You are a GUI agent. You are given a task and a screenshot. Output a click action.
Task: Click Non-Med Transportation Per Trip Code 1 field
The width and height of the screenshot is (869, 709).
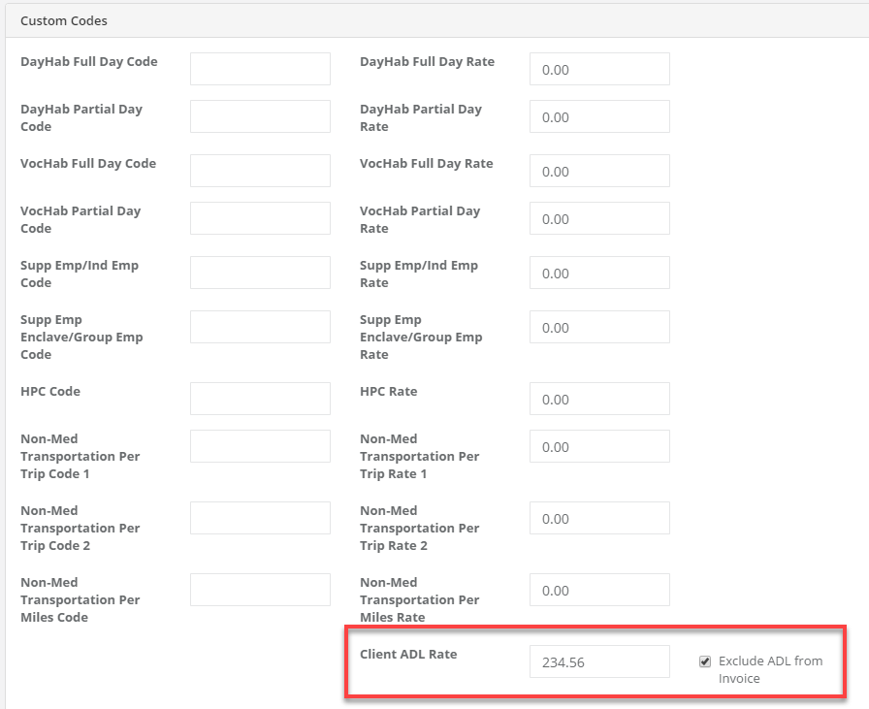point(260,446)
